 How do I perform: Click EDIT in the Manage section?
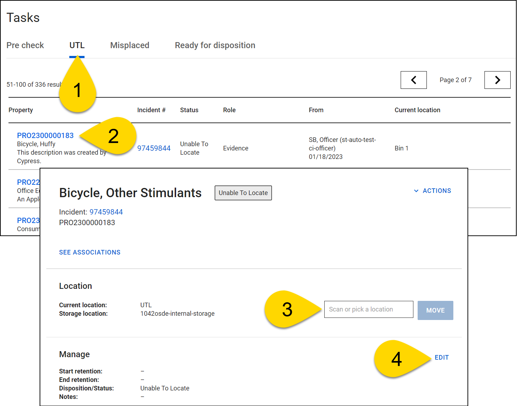point(442,358)
